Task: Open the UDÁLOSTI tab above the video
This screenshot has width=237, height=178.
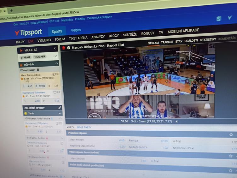Action: click(x=191, y=41)
